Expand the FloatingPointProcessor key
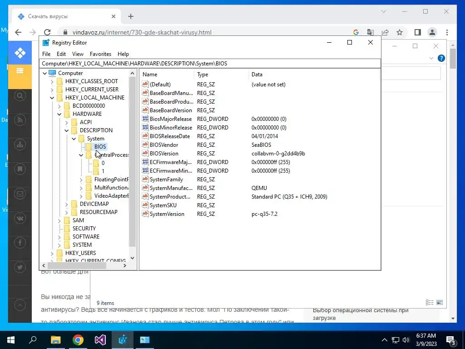Screen dimensions: 465x349 [x=81, y=179]
